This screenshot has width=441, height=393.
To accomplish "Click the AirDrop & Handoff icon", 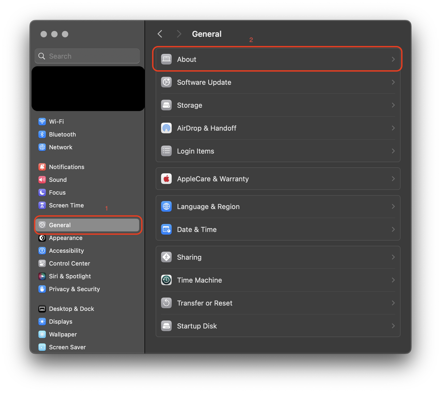I will pyautogui.click(x=166, y=128).
